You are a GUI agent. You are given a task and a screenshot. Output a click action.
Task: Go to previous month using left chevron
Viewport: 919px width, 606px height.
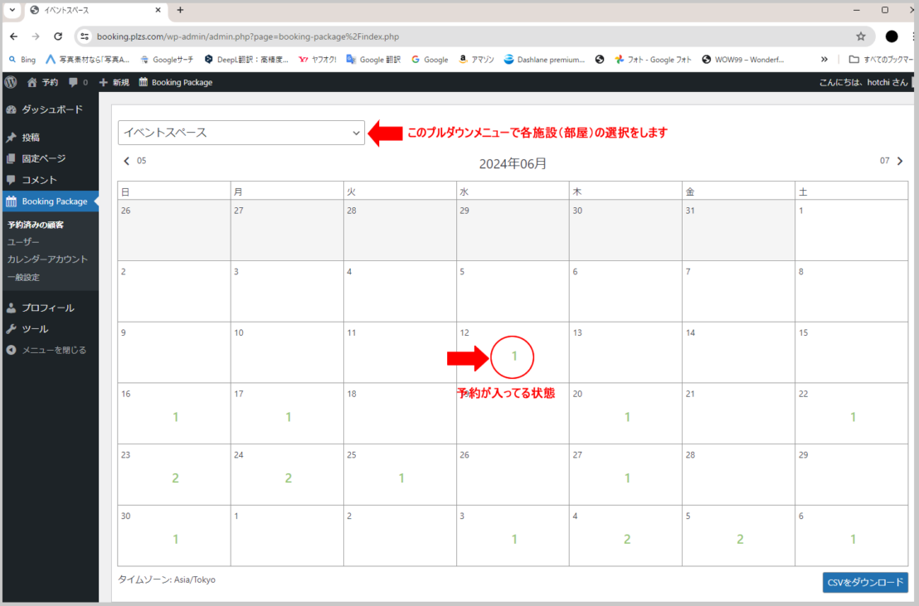(127, 161)
